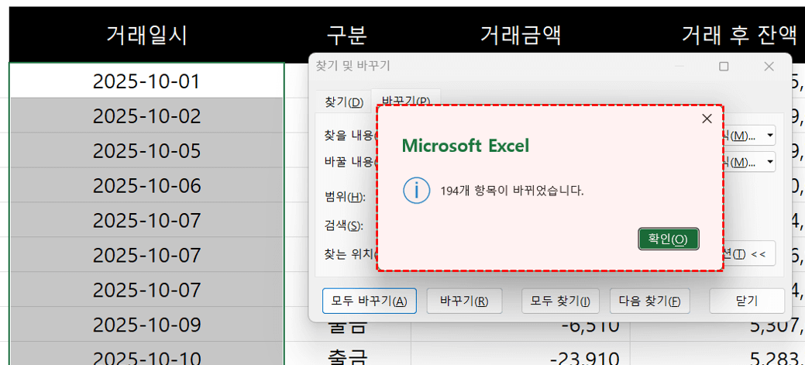The image size is (805, 365).
Task: Close the Microsoft Excel message box with X
Action: [706, 119]
